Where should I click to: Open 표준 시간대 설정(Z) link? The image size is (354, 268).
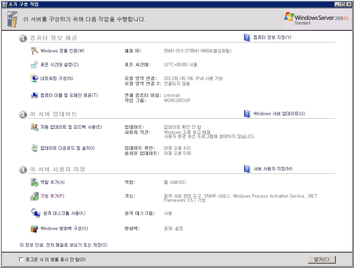[x=59, y=65]
